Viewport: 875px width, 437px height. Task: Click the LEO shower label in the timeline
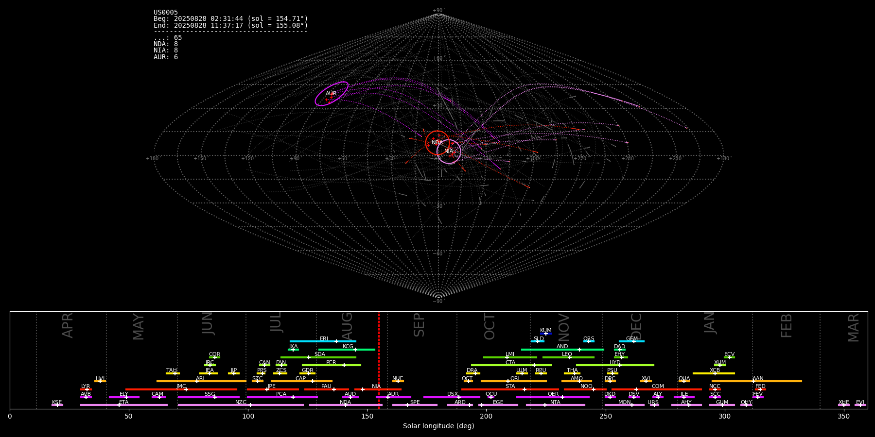[x=567, y=354]
